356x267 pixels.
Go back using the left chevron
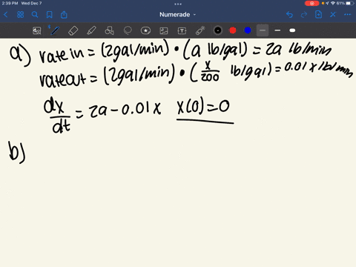click(6, 15)
